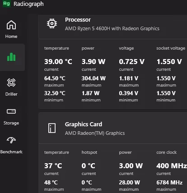This screenshot has width=187, height=193.
Task: Click the 64.50 °C maximum temperature
Action: coord(55,78)
